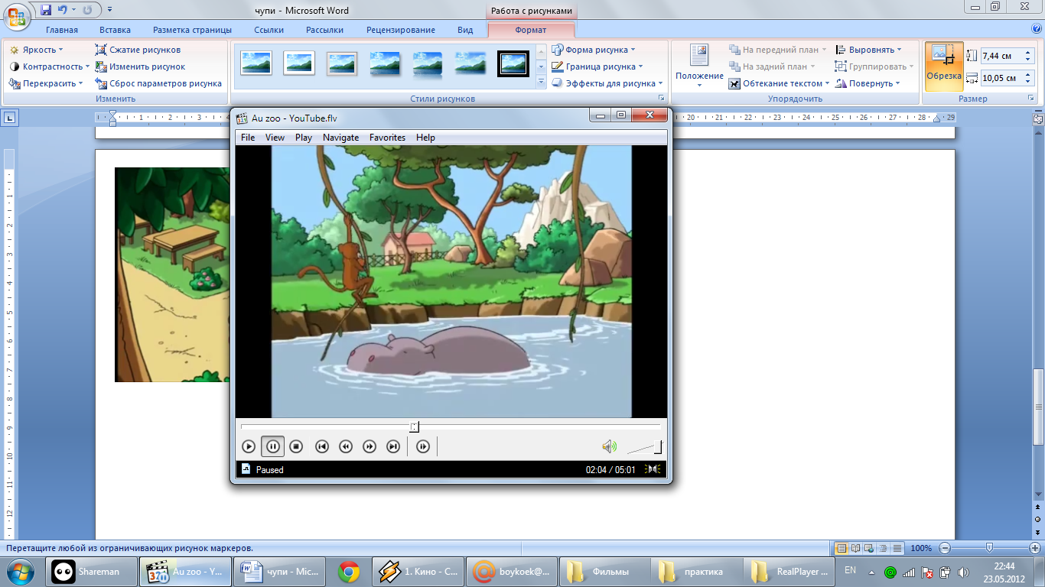Image resolution: width=1045 pixels, height=587 pixels.
Task: Open the Яркость brightness dropdown
Action: pyautogui.click(x=37, y=50)
